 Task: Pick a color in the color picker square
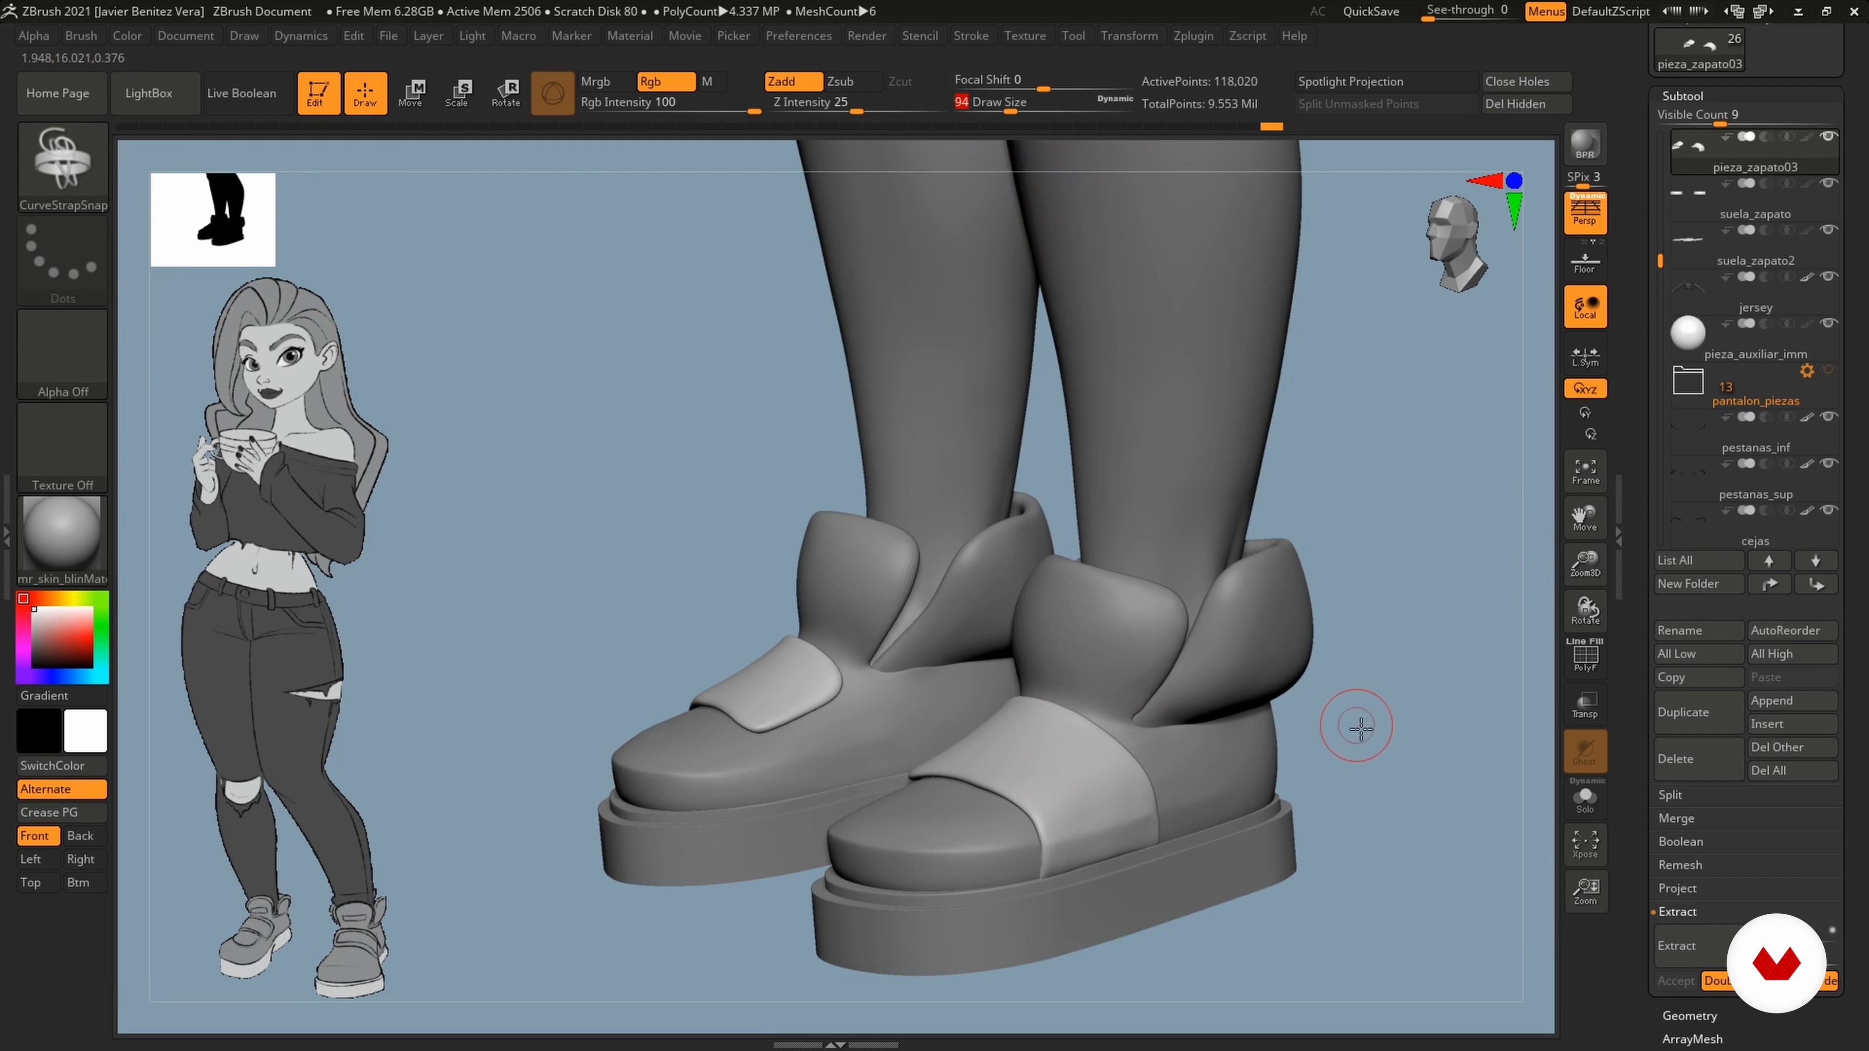(62, 637)
